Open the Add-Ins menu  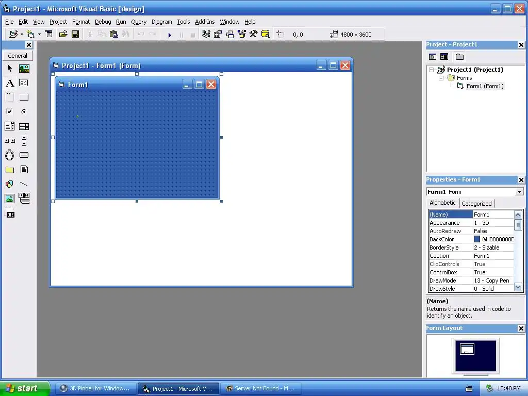[x=205, y=22]
